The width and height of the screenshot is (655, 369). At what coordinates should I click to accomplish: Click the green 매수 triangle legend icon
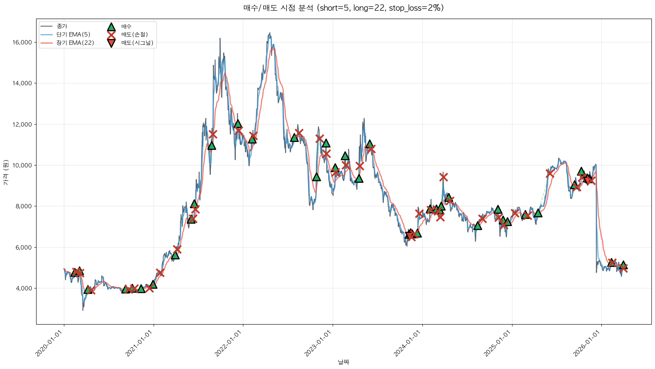111,27
